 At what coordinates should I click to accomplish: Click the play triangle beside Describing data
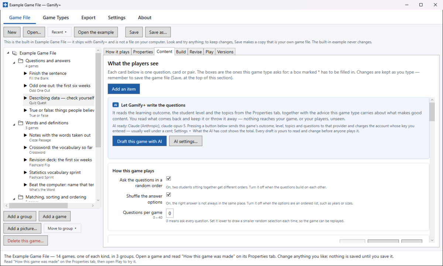click(25, 98)
